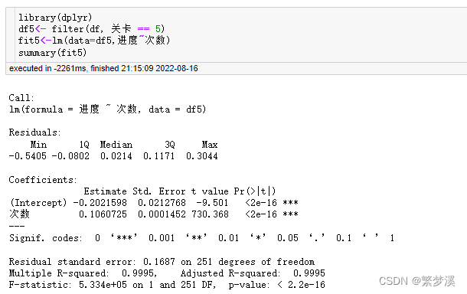The image size is (467, 294).
Task: Click the 'Signif. codes:' line
Action: coord(201,238)
